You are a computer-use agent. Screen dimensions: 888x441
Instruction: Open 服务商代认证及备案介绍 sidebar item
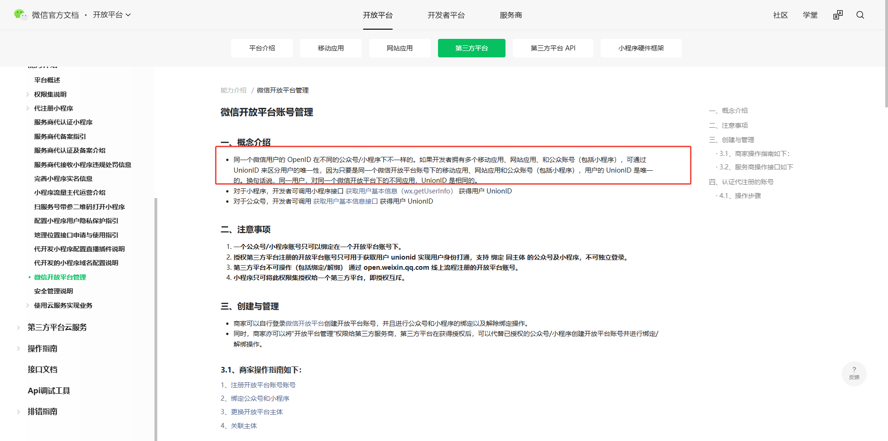pos(70,150)
